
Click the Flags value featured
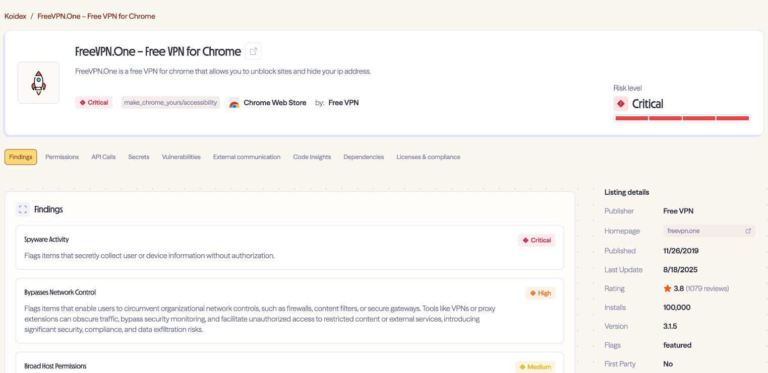(x=677, y=345)
